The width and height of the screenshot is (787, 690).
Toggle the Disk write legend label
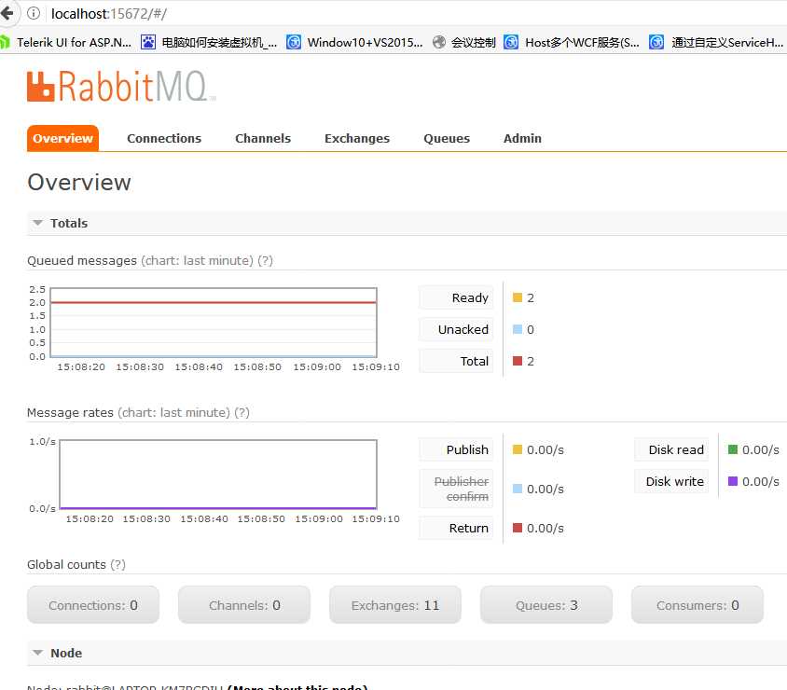[671, 481]
